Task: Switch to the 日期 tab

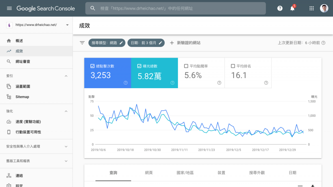Action: (292, 173)
